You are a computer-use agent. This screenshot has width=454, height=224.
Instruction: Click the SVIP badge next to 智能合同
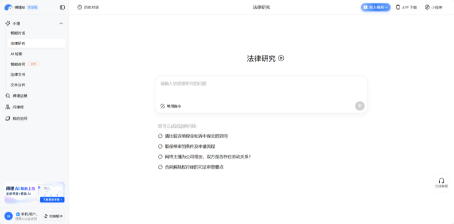click(33, 64)
